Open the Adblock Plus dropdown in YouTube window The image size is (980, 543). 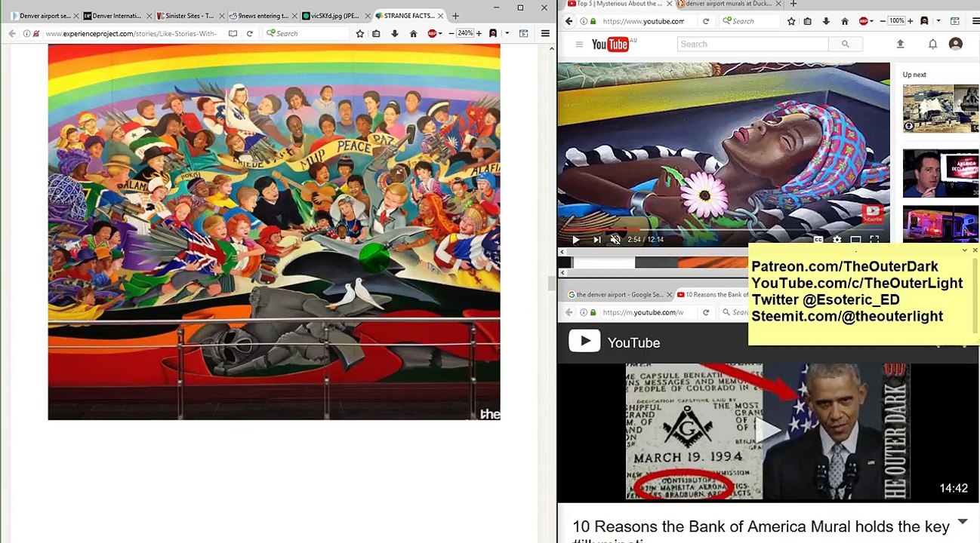click(x=872, y=21)
